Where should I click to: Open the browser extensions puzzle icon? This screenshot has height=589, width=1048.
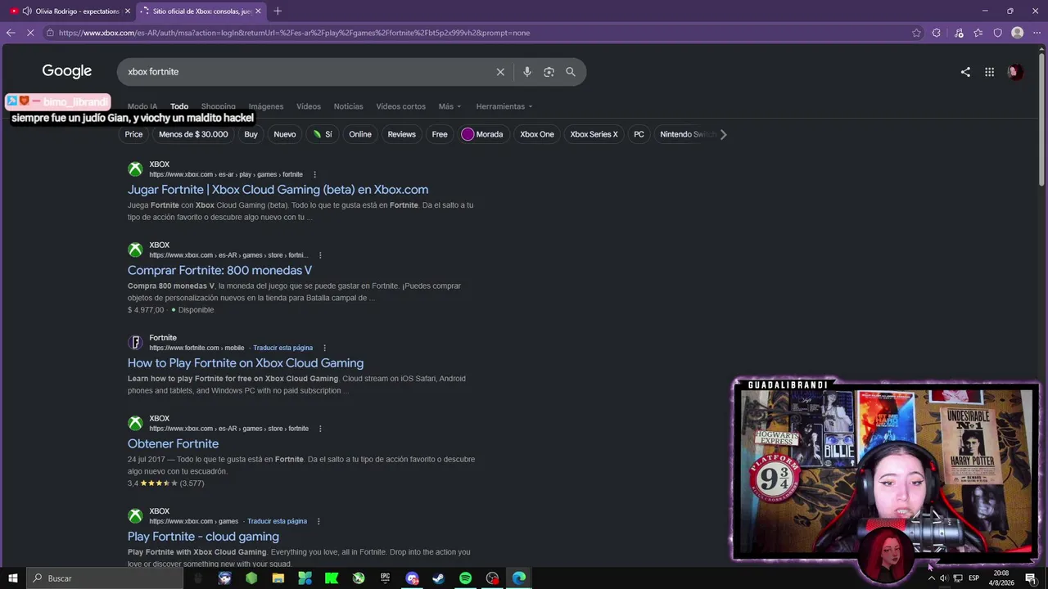937,33
